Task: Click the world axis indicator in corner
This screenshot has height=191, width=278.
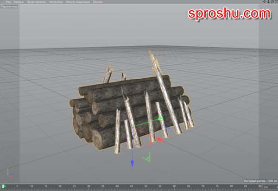Action: (x=11, y=176)
